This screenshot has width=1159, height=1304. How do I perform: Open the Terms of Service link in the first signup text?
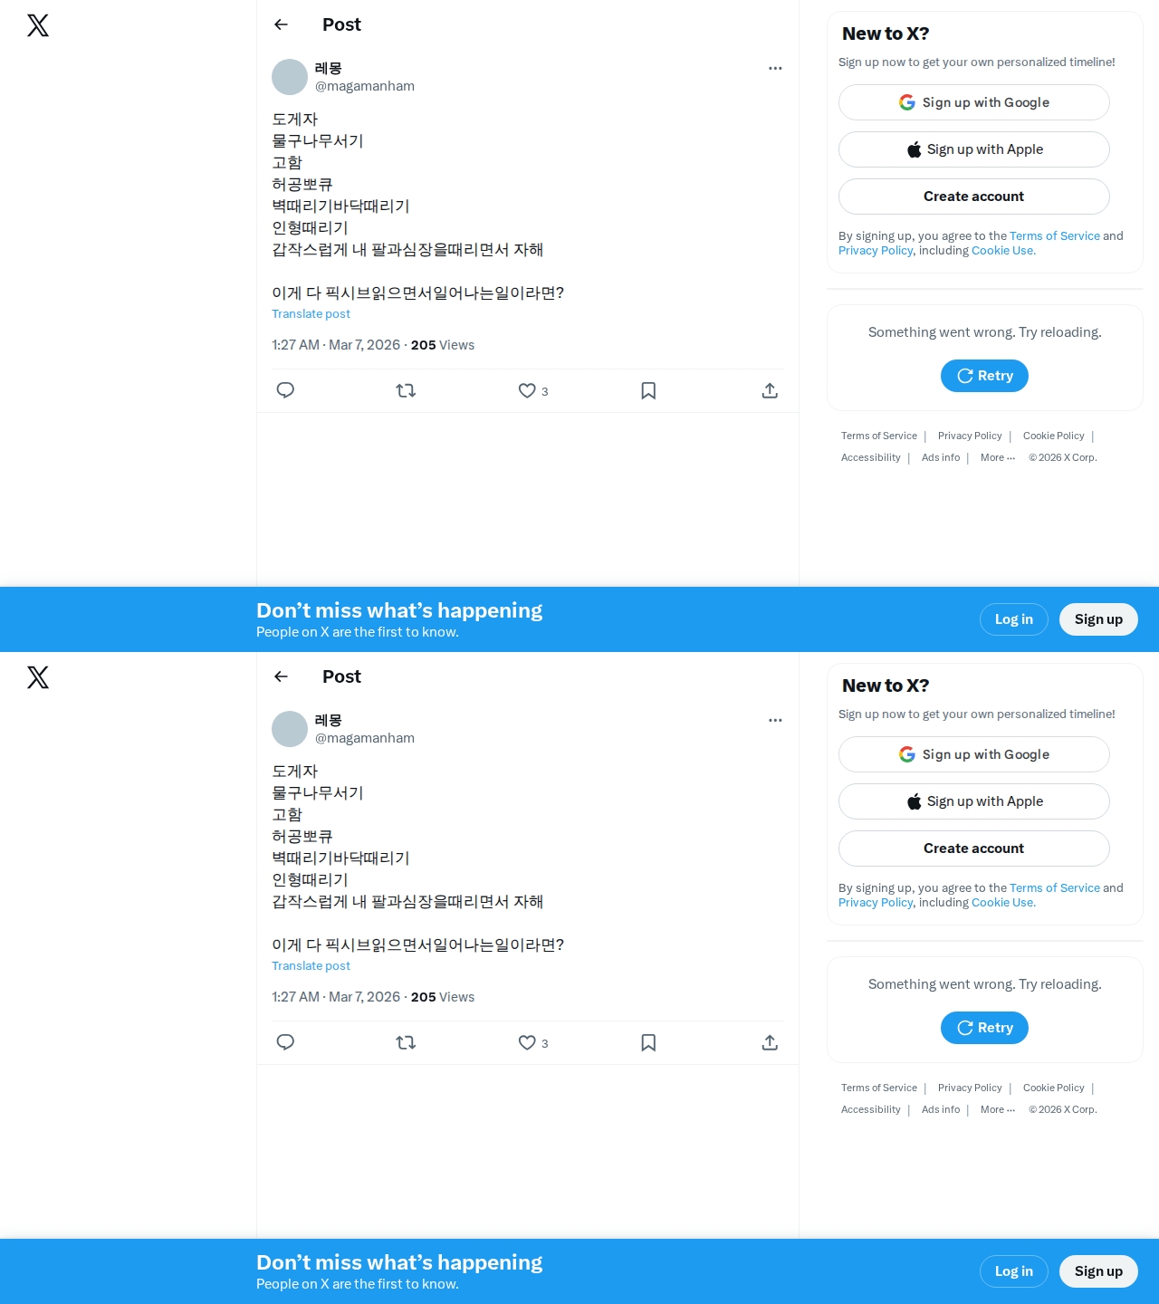[x=1055, y=235]
